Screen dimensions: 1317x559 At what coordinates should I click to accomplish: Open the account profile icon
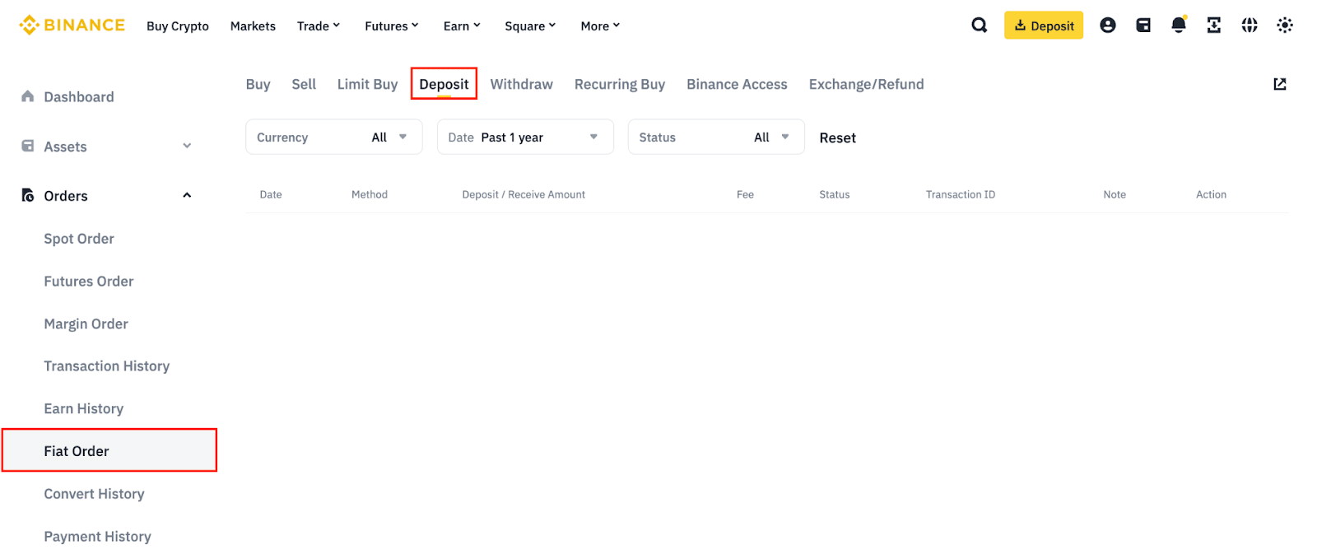pos(1108,26)
